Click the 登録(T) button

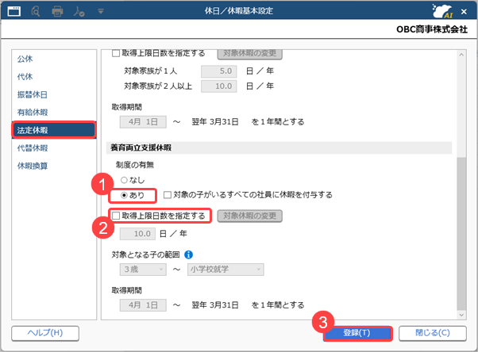coord(357,333)
